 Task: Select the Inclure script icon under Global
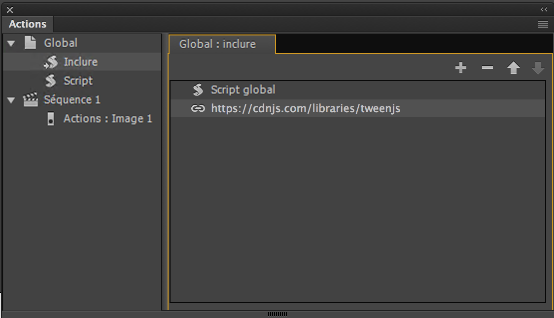click(x=51, y=62)
